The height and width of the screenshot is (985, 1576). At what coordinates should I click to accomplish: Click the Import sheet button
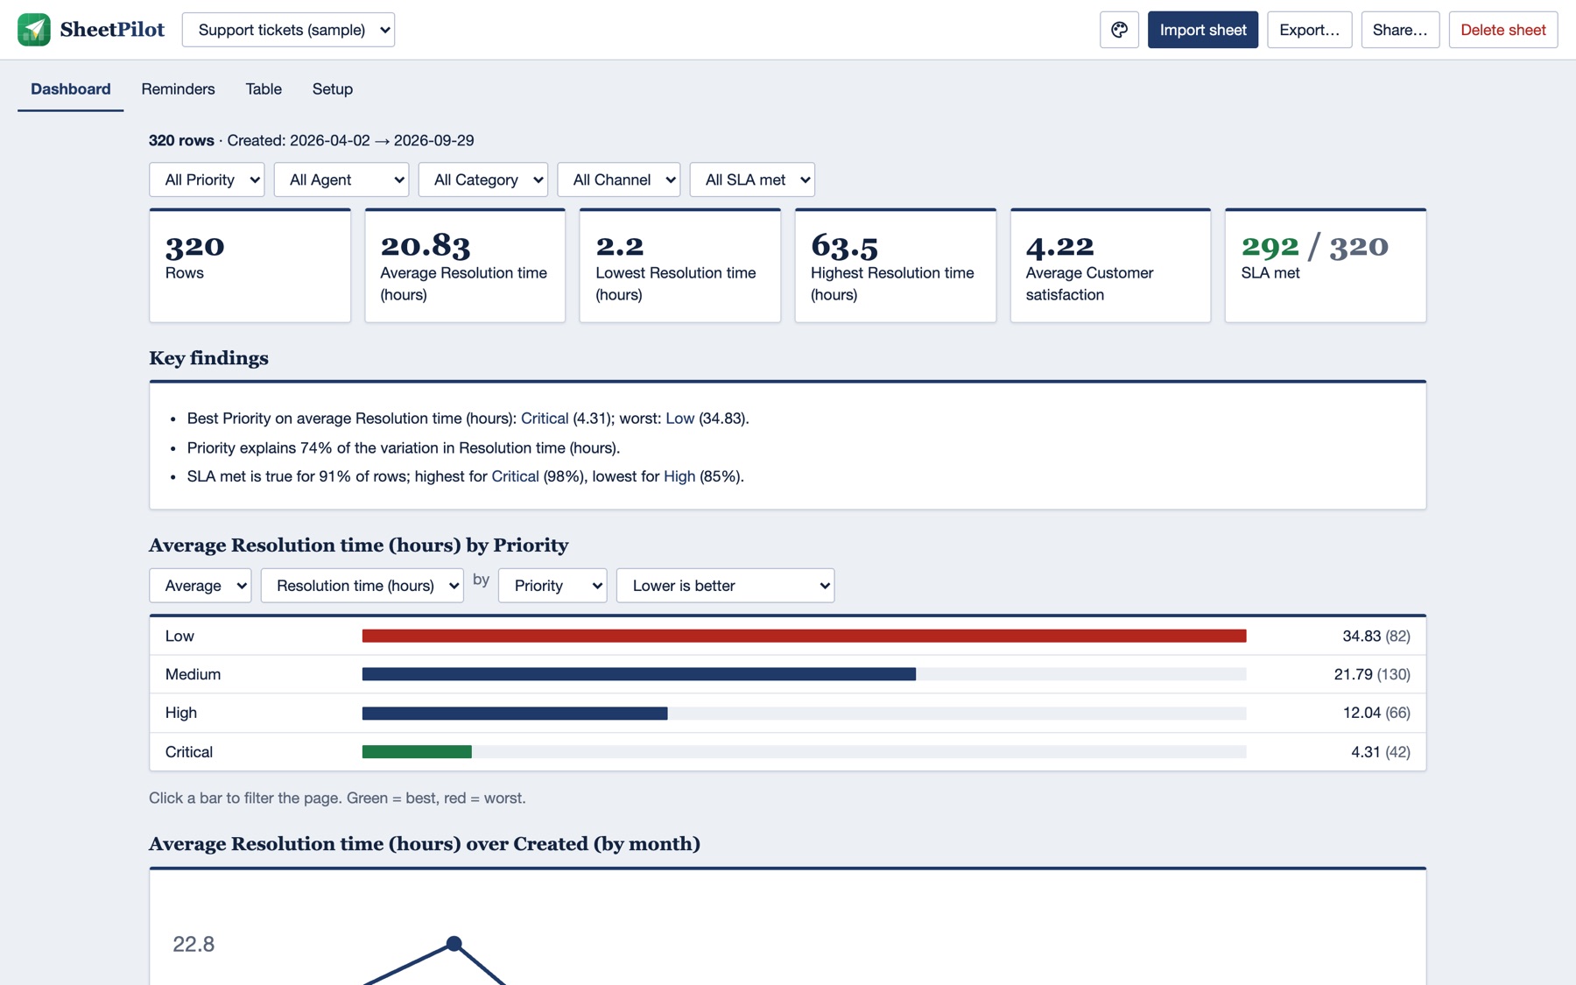pos(1203,30)
